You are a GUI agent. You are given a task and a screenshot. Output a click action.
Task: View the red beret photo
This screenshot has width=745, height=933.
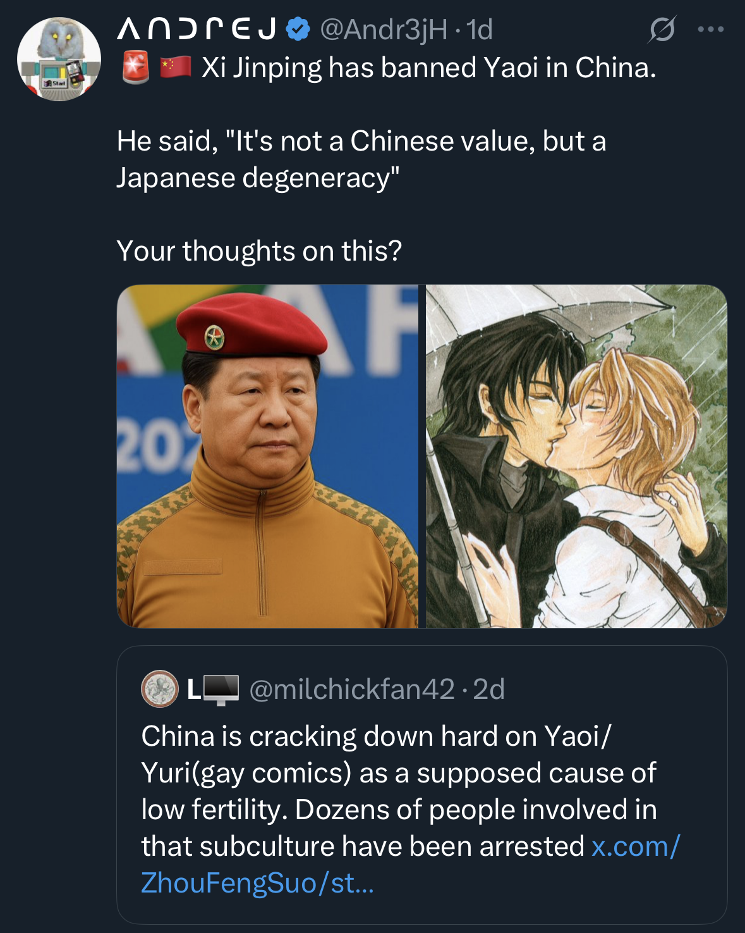[x=267, y=456]
